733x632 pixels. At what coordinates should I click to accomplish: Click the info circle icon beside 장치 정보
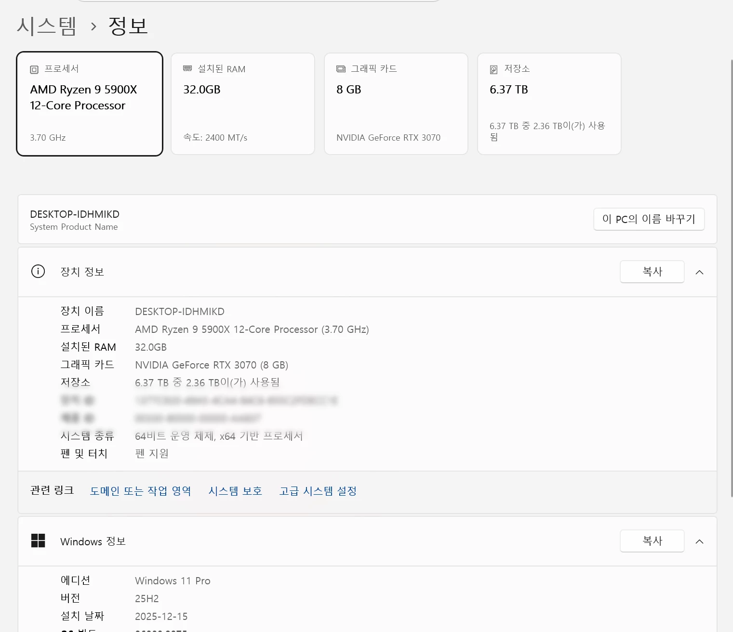(x=38, y=272)
